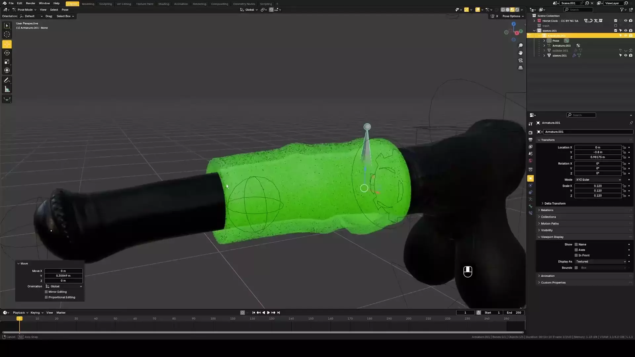Click timeline frame 100 marker
The height and width of the screenshot is (357, 635).
coord(213,319)
